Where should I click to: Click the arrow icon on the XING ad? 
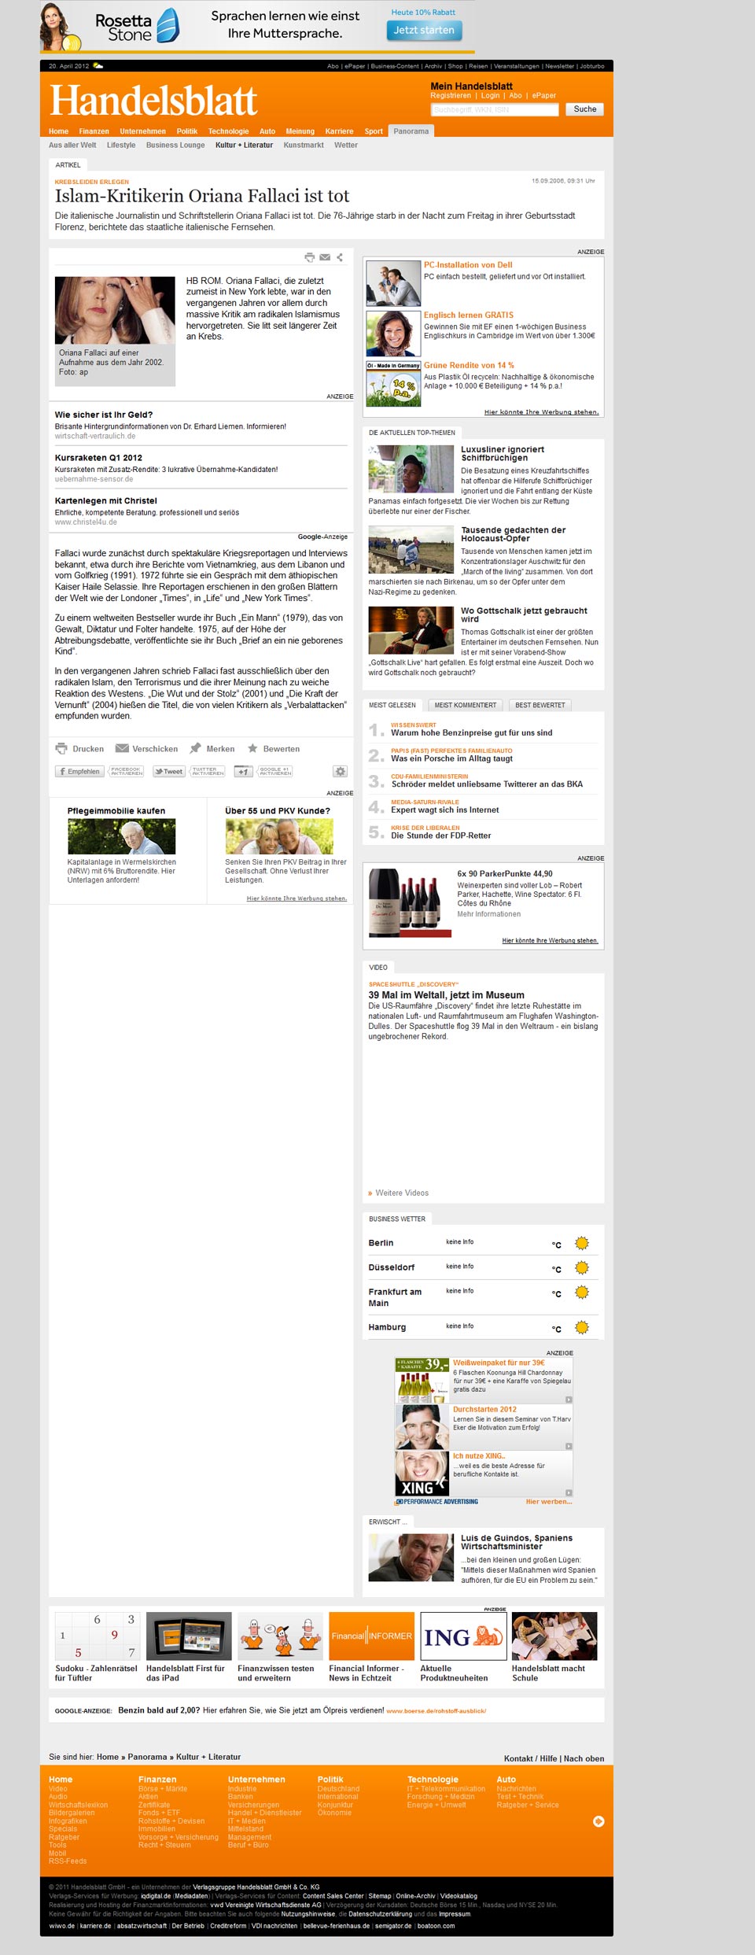[569, 1492]
